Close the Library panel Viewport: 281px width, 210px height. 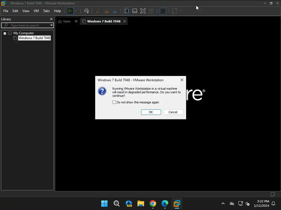(x=51, y=19)
